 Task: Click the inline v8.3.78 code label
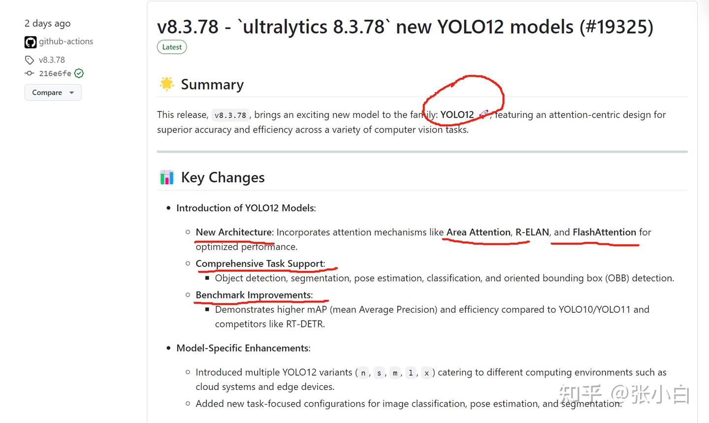230,115
